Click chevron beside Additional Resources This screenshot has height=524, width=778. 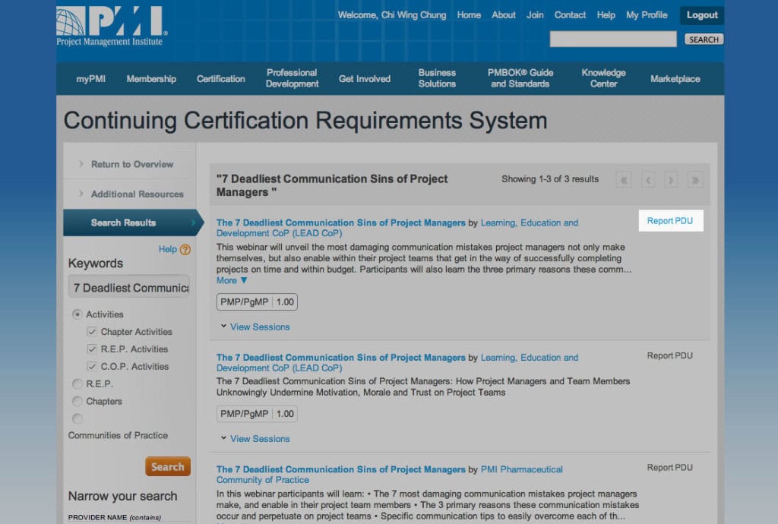(x=81, y=194)
